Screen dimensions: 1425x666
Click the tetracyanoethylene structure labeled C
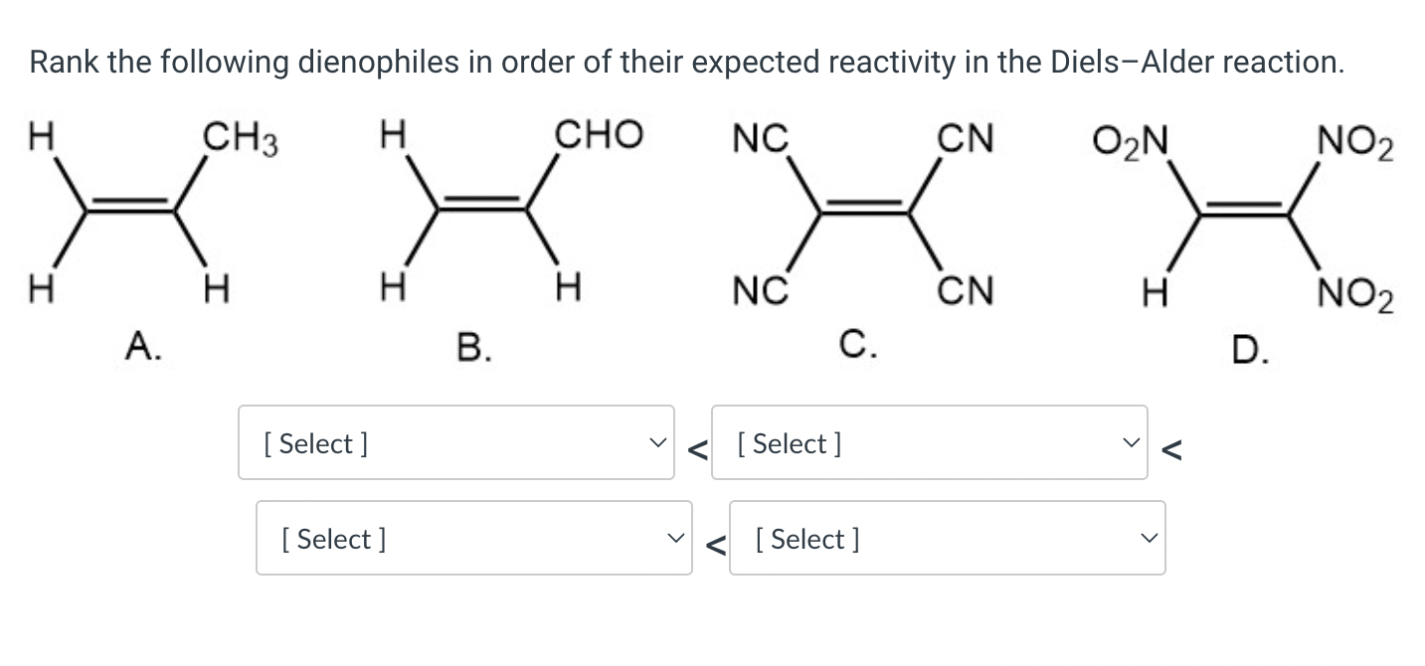pos(862,212)
